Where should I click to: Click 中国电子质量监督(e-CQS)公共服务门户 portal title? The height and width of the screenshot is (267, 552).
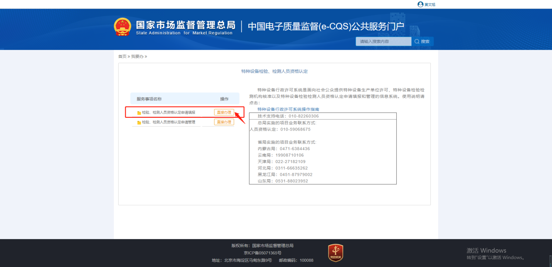pyautogui.click(x=326, y=27)
